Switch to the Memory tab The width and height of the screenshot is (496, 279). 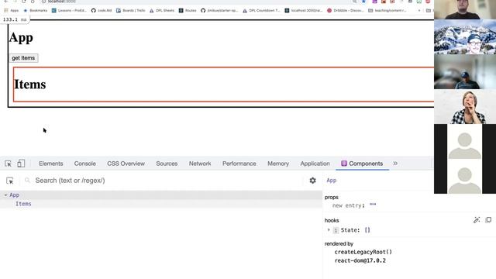pos(278,164)
